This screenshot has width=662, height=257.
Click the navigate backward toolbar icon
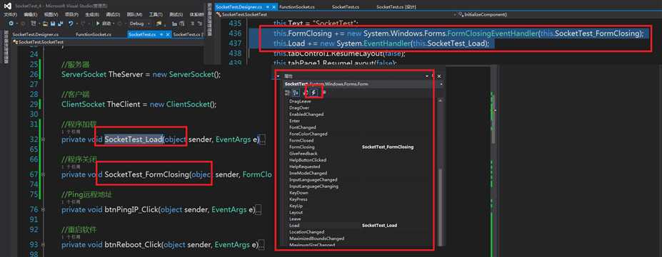[11, 23]
